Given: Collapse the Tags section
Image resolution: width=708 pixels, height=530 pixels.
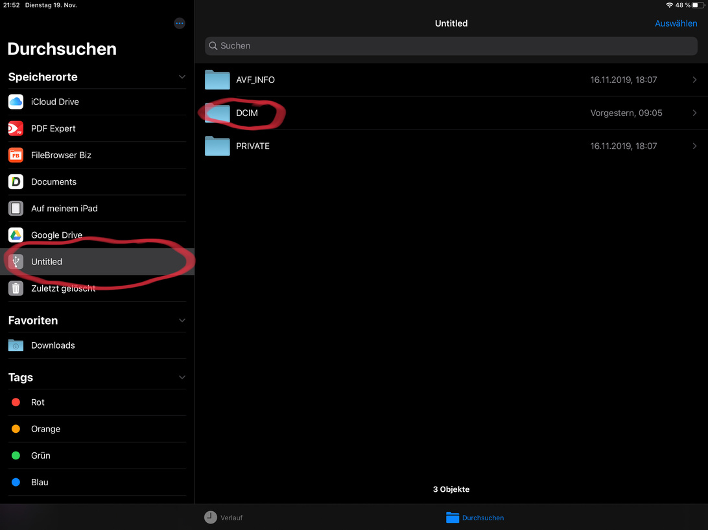Looking at the screenshot, I should pyautogui.click(x=182, y=378).
